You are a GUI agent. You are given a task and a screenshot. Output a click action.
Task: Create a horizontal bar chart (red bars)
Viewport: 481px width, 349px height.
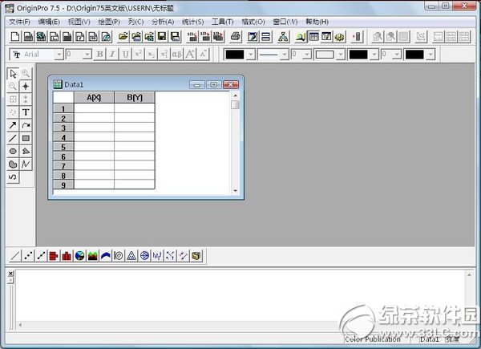coord(54,256)
